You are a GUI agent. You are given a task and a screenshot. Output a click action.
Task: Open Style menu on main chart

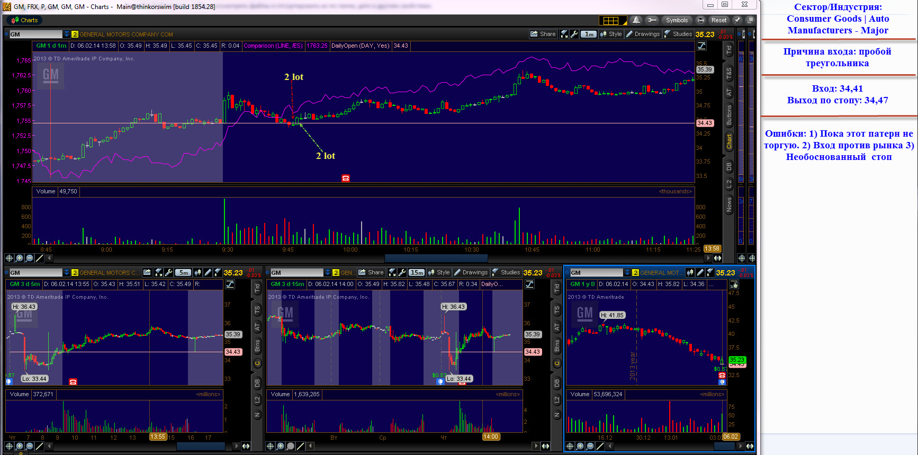[611, 34]
